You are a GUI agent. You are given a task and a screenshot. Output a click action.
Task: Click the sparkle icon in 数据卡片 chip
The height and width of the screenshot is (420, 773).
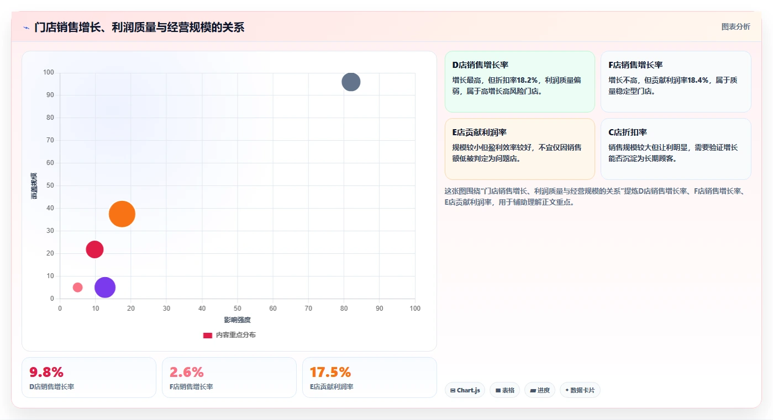click(567, 390)
